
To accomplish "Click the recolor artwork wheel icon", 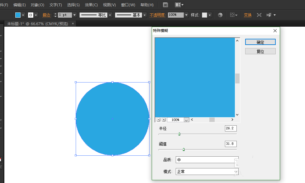I will (x=220, y=15).
